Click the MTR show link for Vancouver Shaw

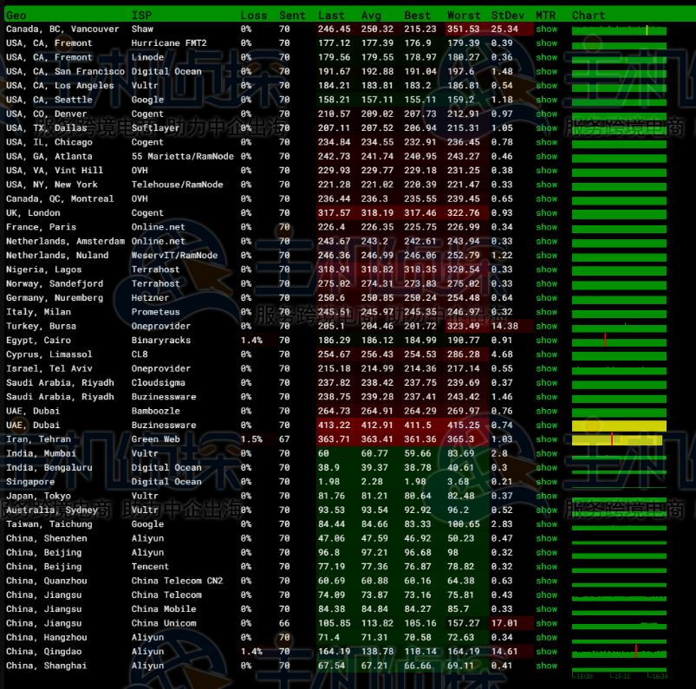[546, 29]
